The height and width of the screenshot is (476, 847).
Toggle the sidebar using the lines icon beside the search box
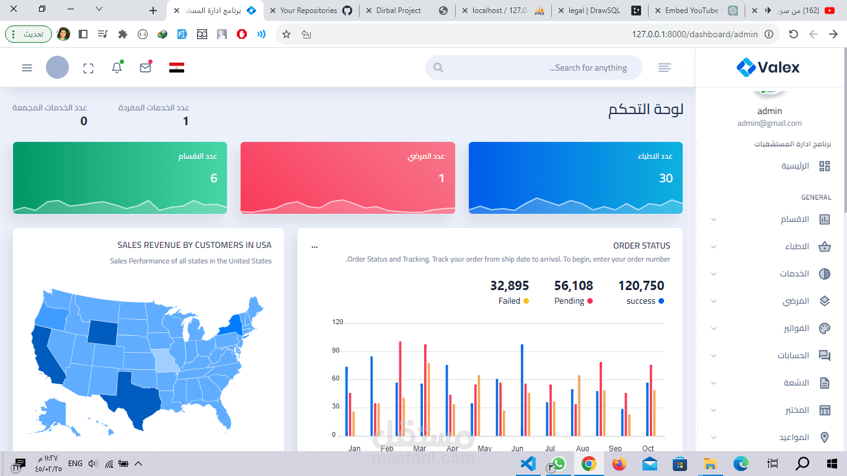pyautogui.click(x=665, y=68)
